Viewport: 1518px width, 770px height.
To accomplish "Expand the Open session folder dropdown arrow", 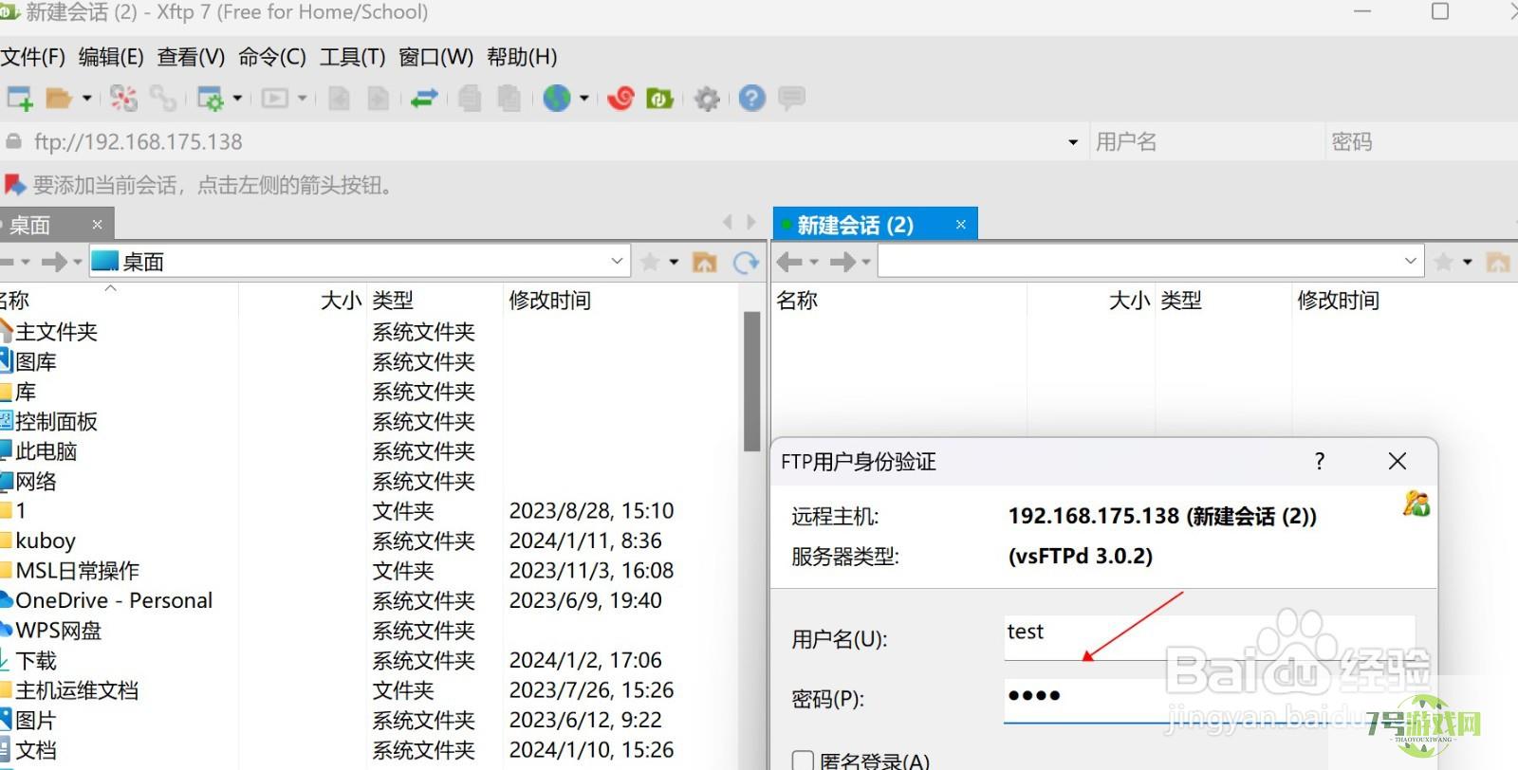I will coord(87,98).
